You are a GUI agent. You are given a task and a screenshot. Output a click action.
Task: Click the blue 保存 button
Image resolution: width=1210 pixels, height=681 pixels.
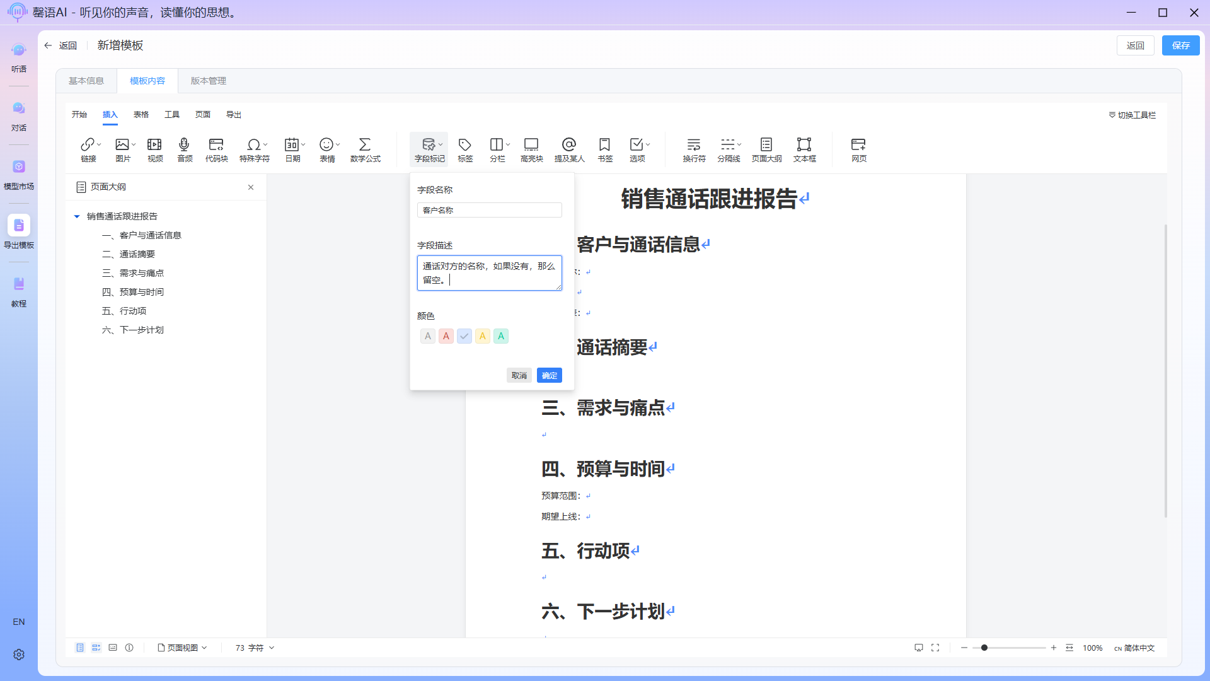[1181, 45]
